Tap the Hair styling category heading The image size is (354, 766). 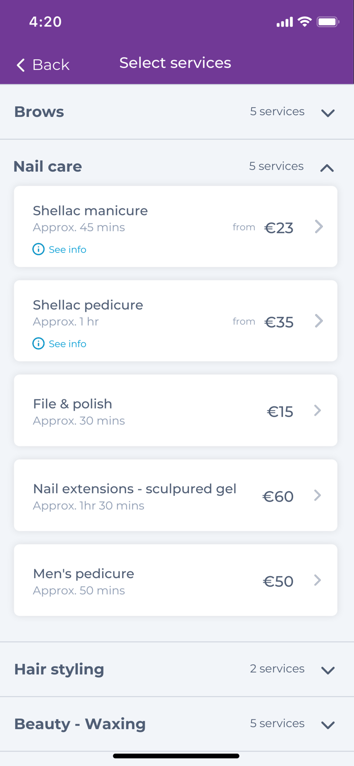[59, 669]
